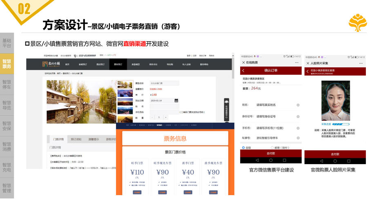Increase ticket quantity with plus stepper
The image size is (388, 218).
(x=165, y=117)
